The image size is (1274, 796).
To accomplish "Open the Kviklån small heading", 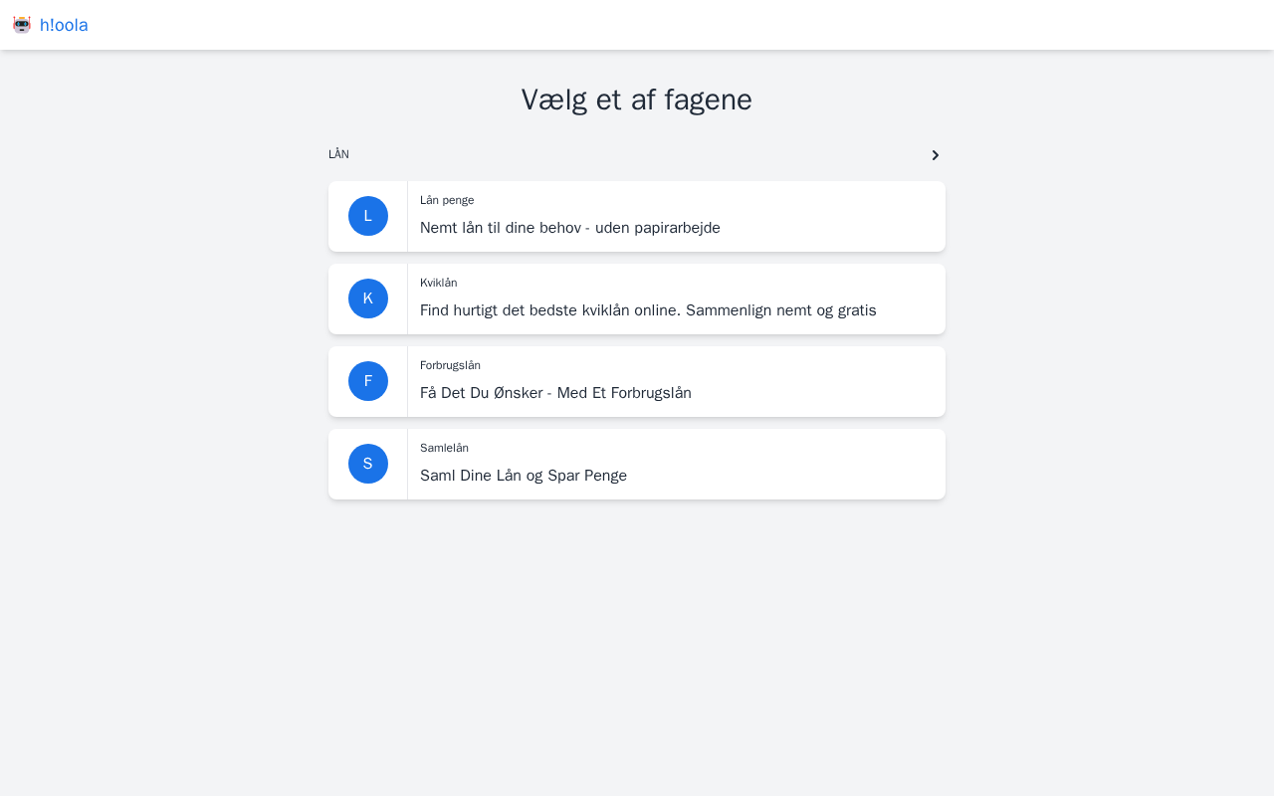I will 438,283.
